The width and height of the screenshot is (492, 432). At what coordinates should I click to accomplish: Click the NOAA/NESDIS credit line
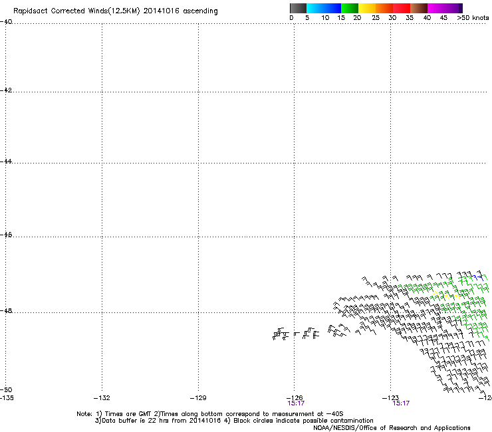coord(392,428)
